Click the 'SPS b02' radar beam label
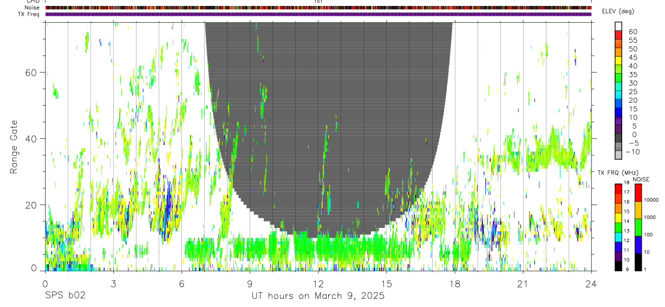The height and width of the screenshot is (307, 665). tap(65, 296)
